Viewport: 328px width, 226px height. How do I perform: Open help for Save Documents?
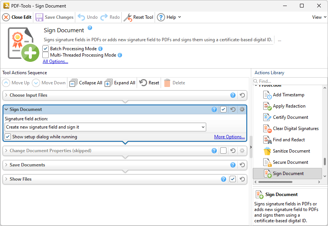pos(233,165)
